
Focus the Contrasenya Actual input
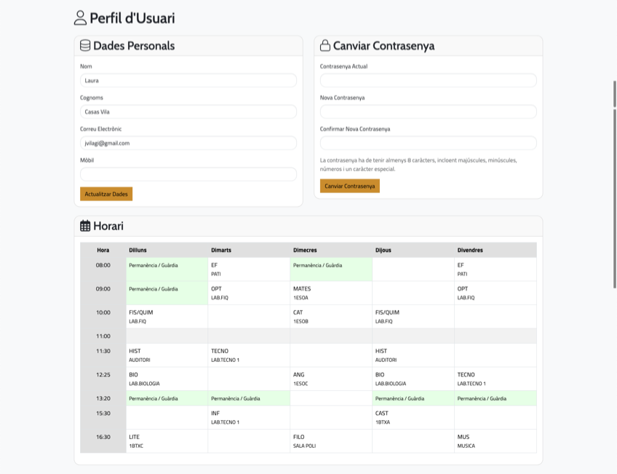click(x=428, y=81)
